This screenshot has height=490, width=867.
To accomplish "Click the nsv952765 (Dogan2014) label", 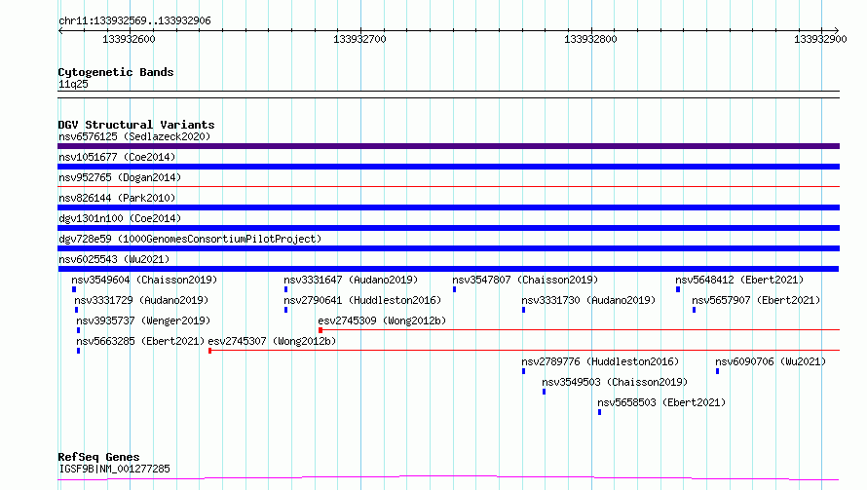I will pyautogui.click(x=120, y=177).
